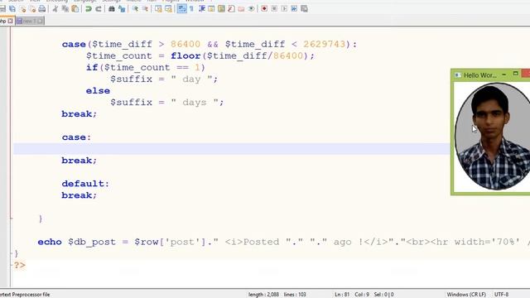Click the macro Playback icon
This screenshot has height=298, width=530.
284,9
